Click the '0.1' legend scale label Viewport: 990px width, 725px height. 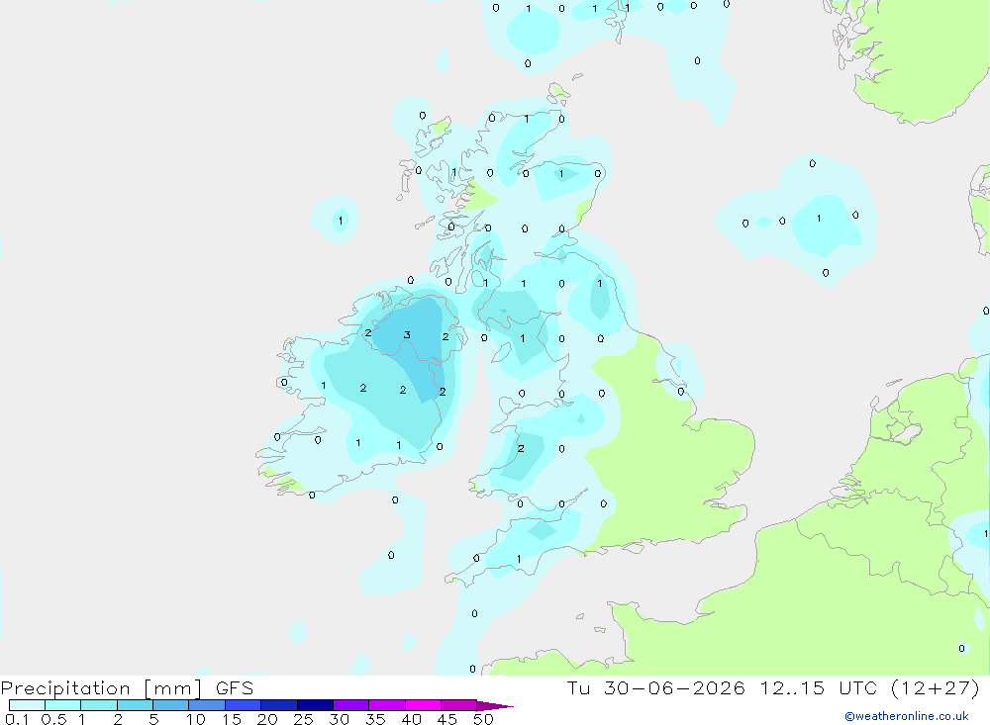17,719
